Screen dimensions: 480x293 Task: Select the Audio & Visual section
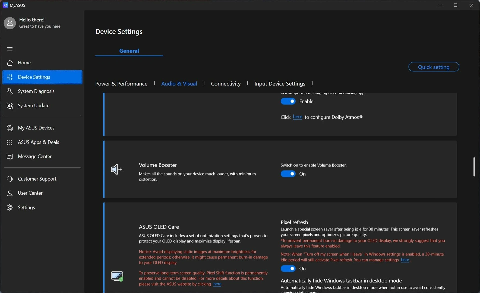pyautogui.click(x=179, y=84)
